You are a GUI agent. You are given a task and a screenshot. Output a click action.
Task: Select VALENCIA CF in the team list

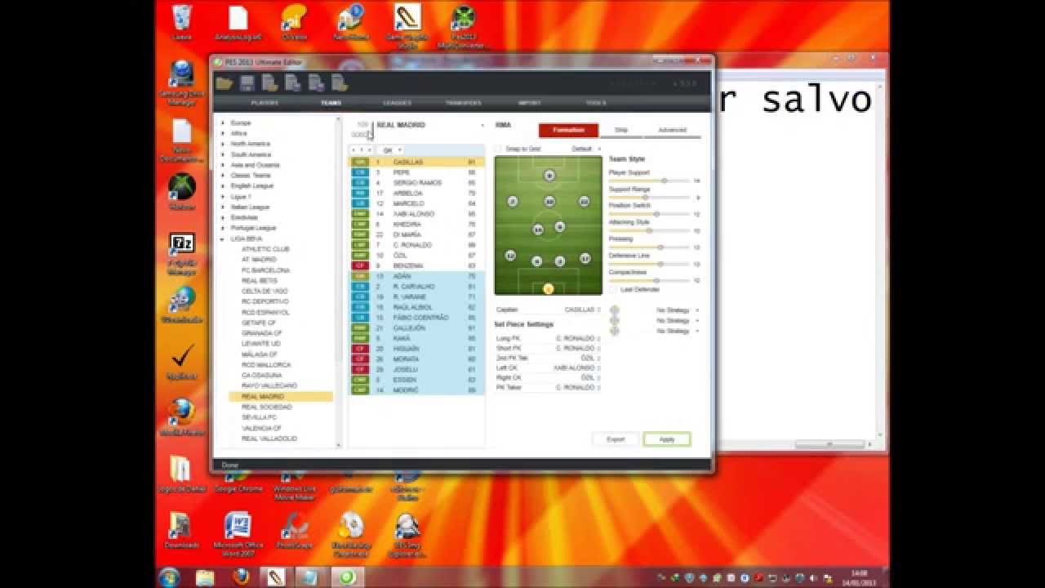coord(261,428)
